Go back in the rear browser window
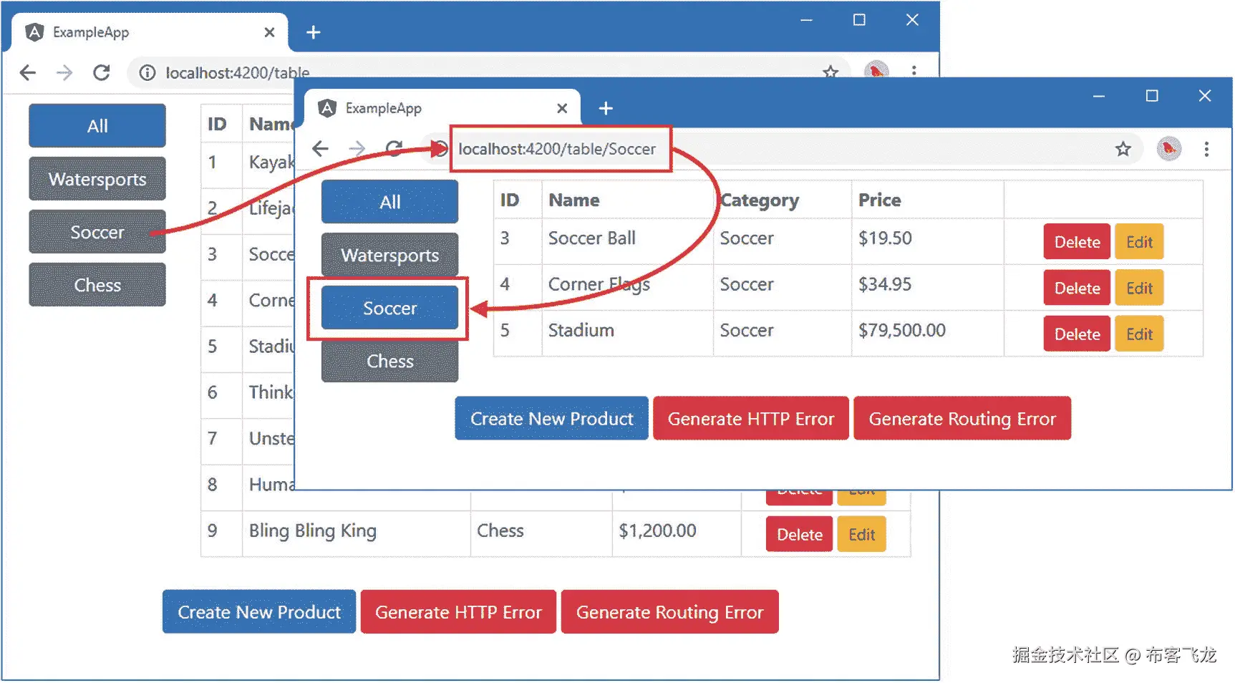The image size is (1235, 683). 28,72
